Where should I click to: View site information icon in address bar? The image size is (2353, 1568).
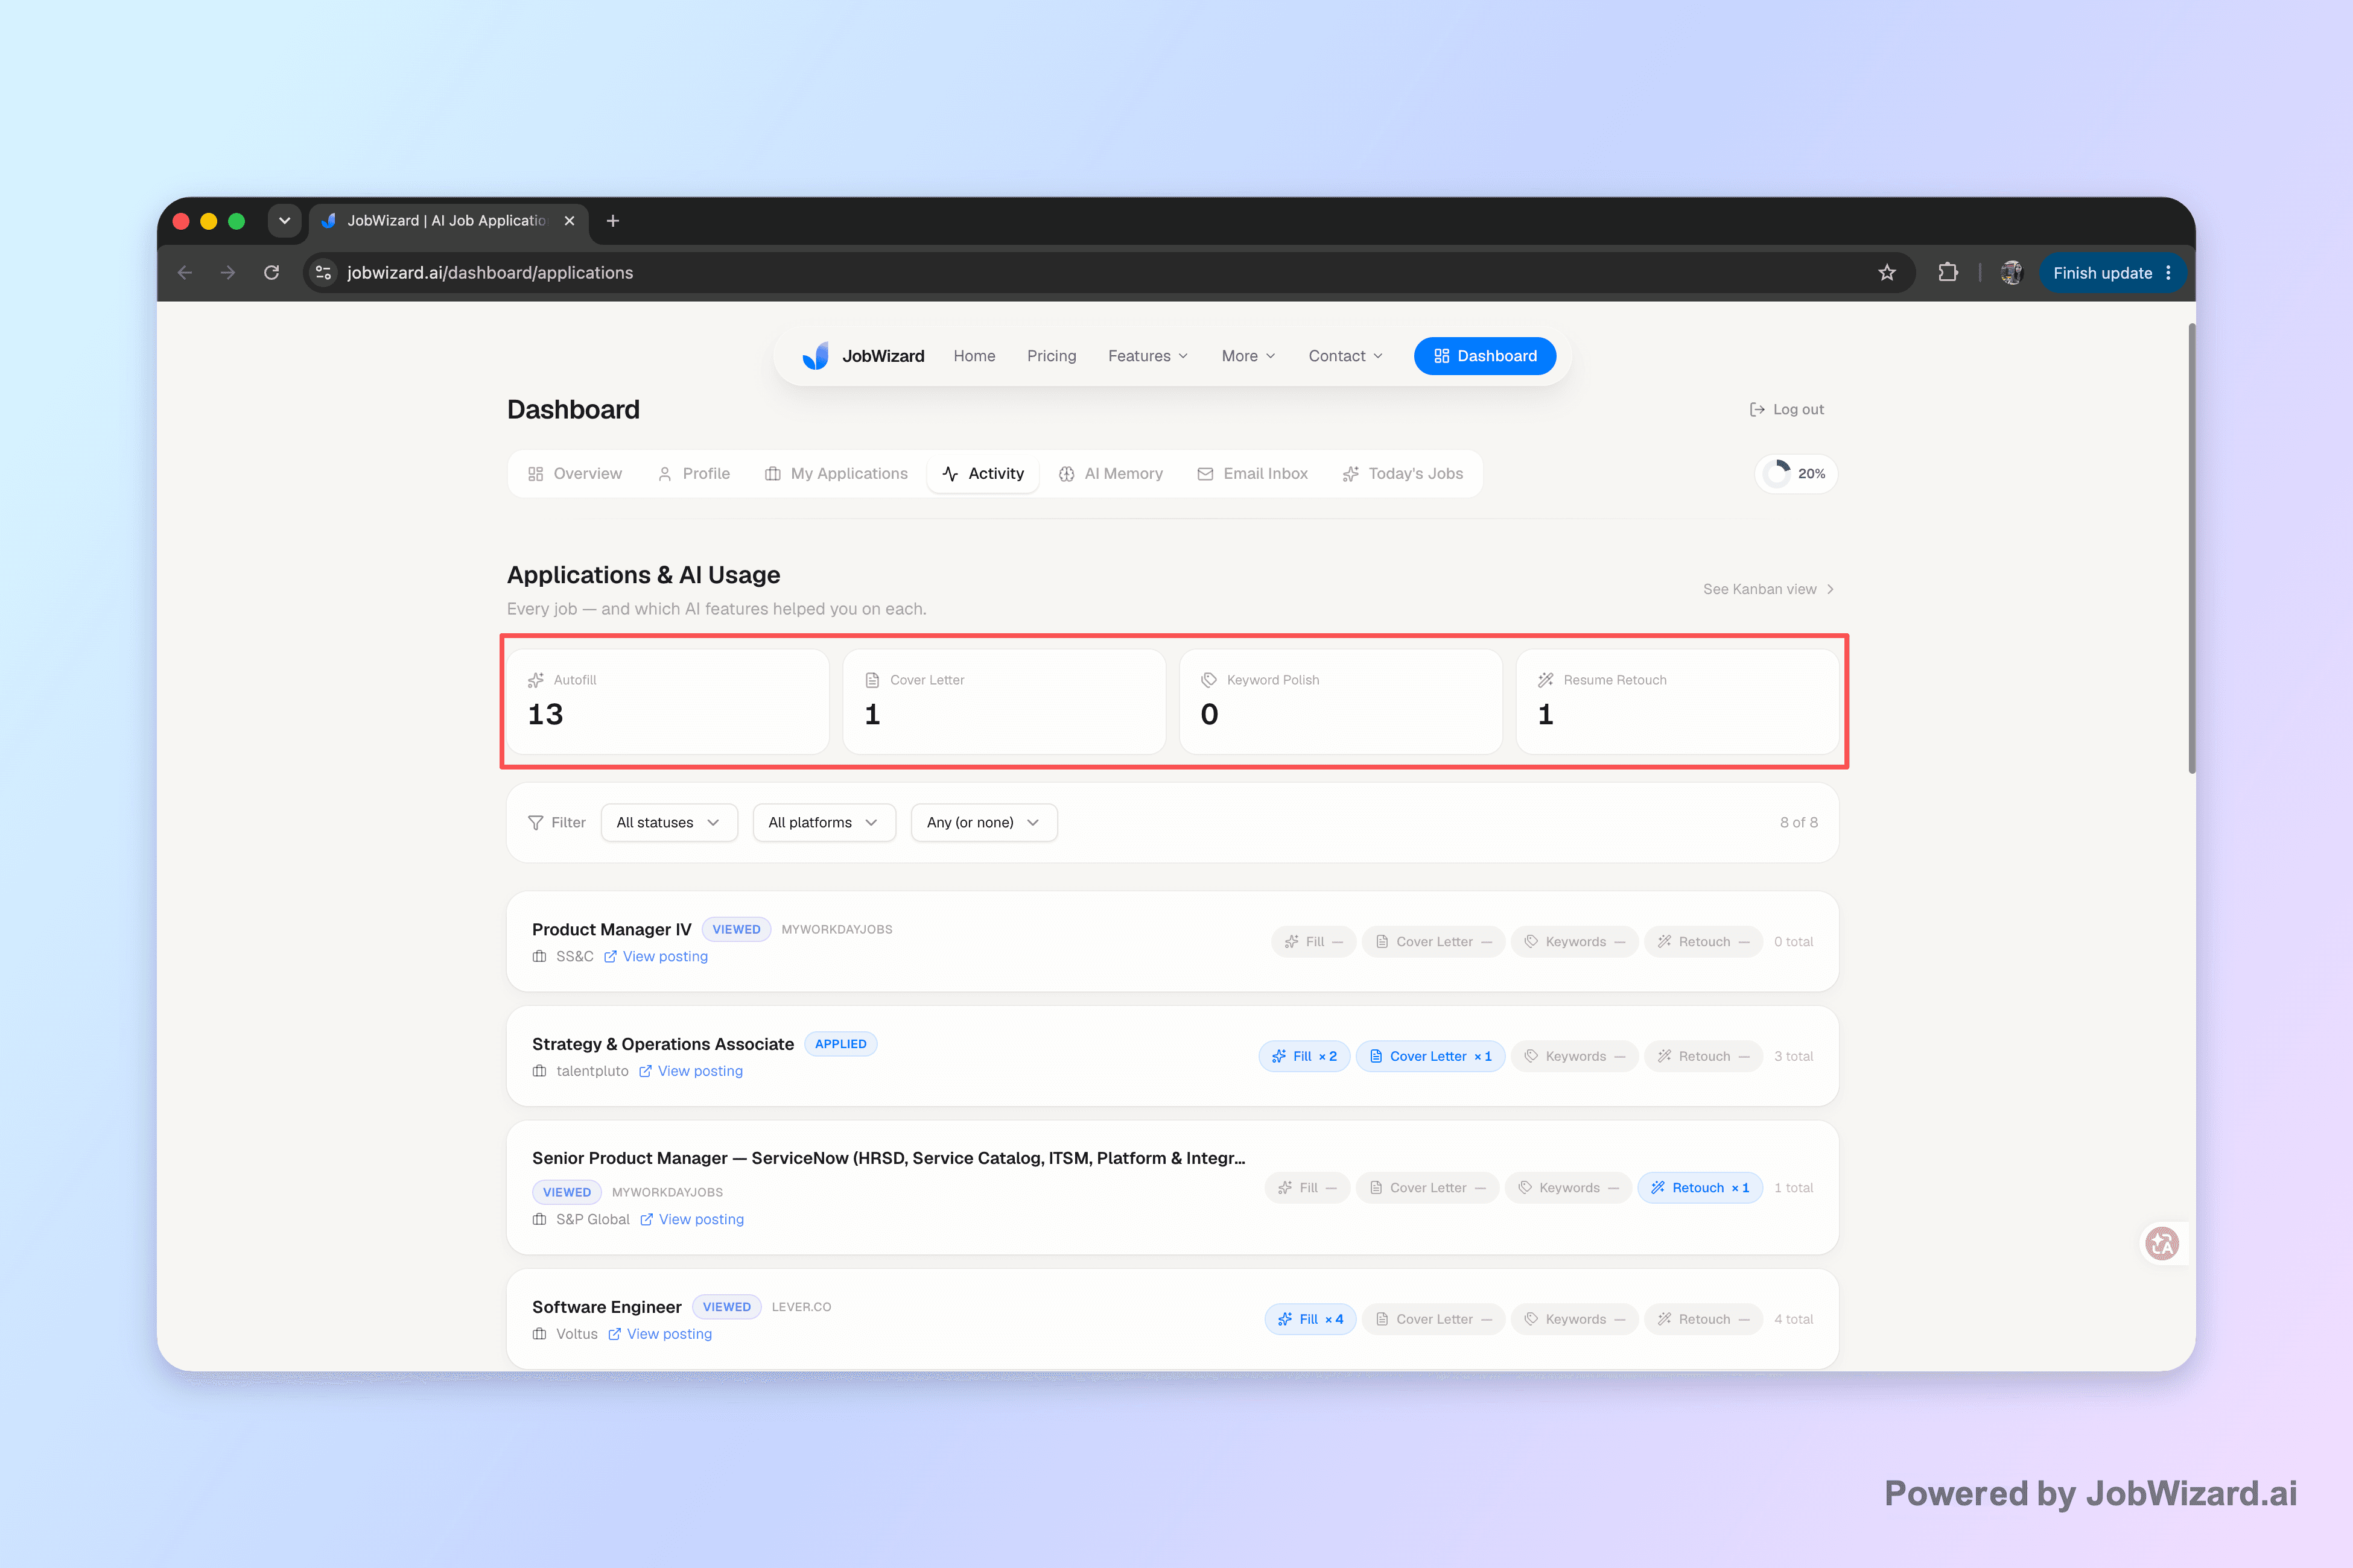tap(323, 273)
